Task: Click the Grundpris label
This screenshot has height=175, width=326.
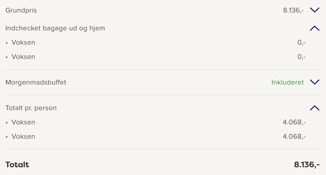Action: coord(21,10)
